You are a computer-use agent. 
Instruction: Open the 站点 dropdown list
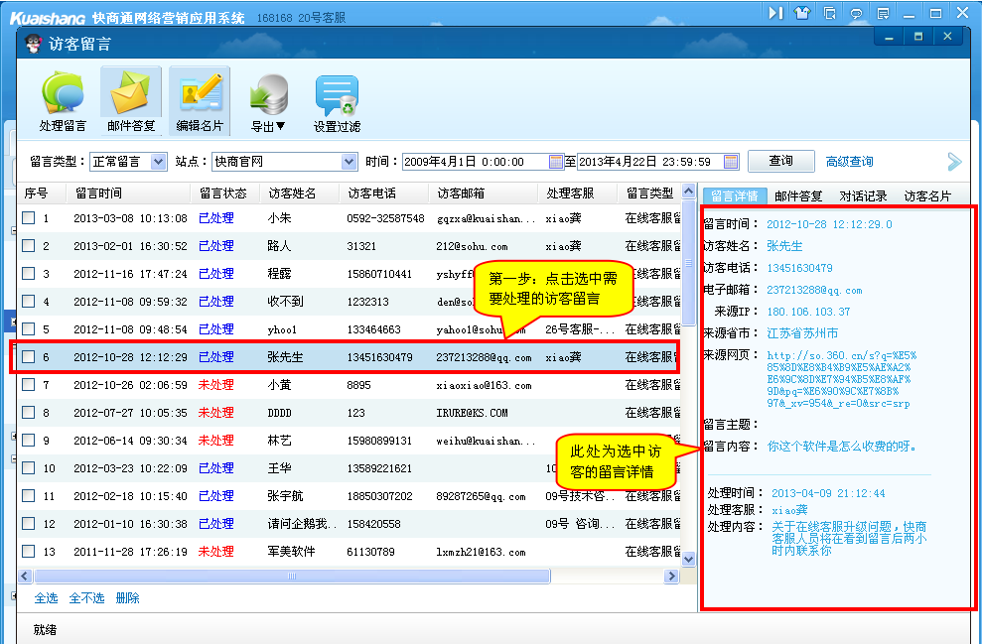pyautogui.click(x=349, y=162)
